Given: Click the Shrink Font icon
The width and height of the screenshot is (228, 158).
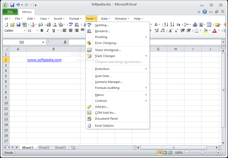Looking at the screenshot, I should (176, 31).
